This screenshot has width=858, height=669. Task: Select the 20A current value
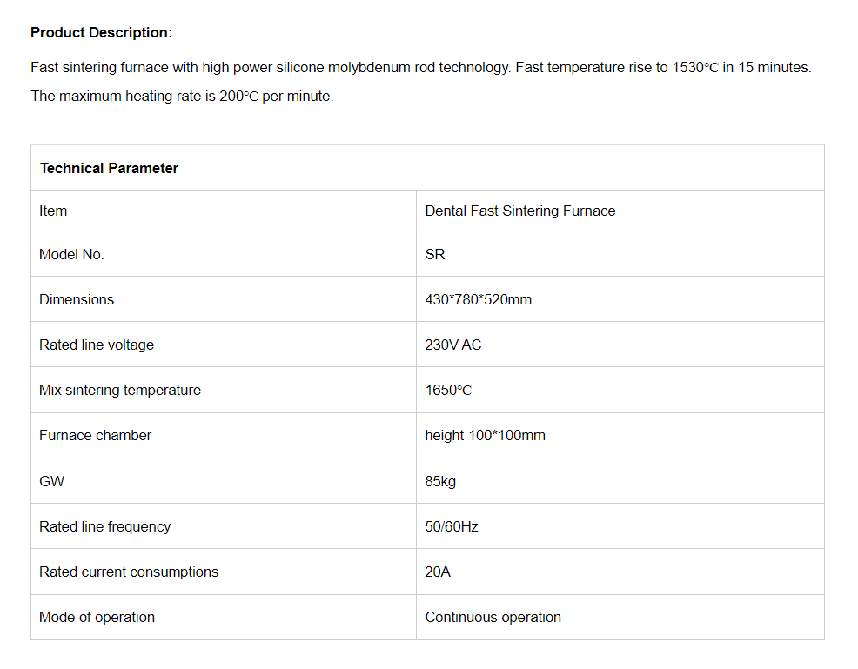(x=438, y=572)
